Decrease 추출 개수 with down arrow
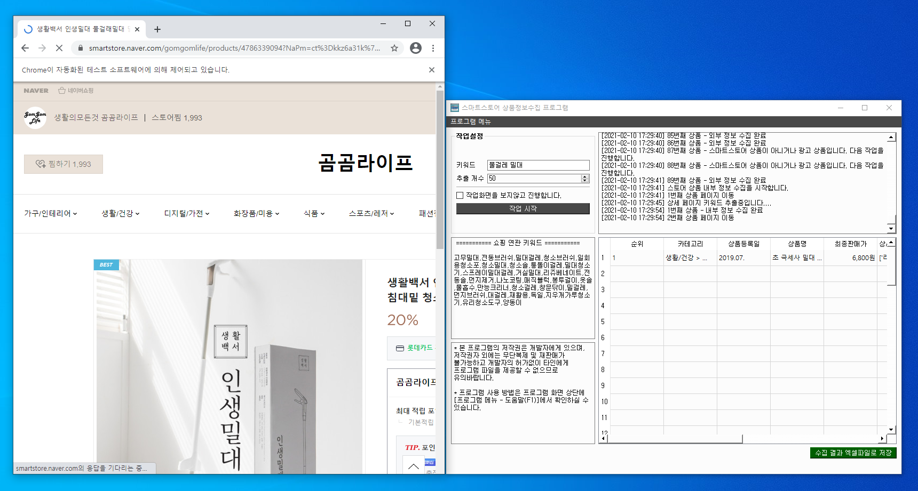This screenshot has width=918, height=491. (585, 181)
